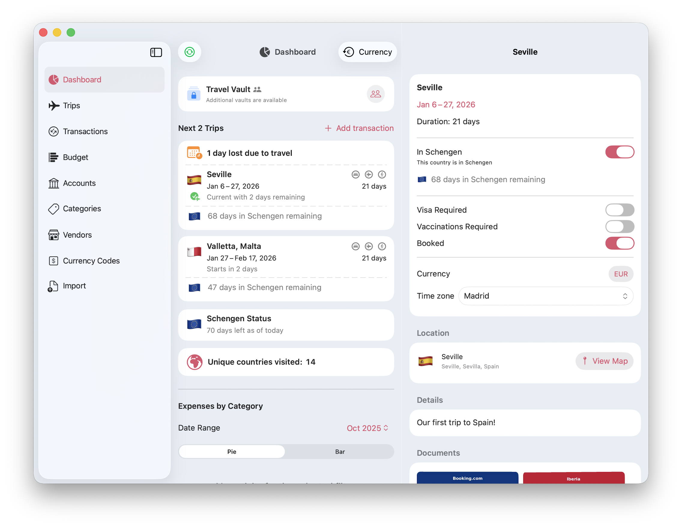Click the lodging bed icon on Seville trip
Viewport: 682px width, 528px height.
pyautogui.click(x=355, y=174)
